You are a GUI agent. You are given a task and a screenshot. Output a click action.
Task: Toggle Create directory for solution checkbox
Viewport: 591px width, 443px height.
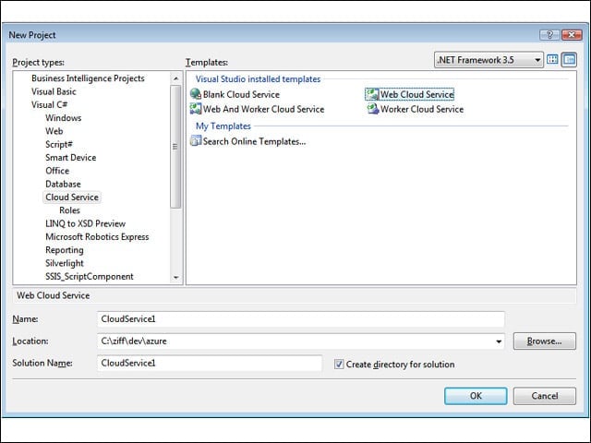coord(339,365)
